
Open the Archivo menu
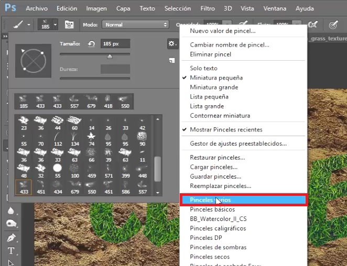37,8
